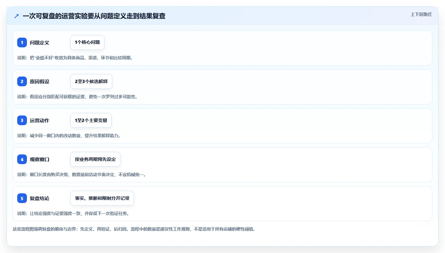Click the 2至3个候选解释 chip

(x=91, y=81)
